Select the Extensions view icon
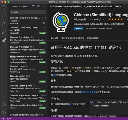This screenshot has height=120, width=128. (x=4, y=40)
